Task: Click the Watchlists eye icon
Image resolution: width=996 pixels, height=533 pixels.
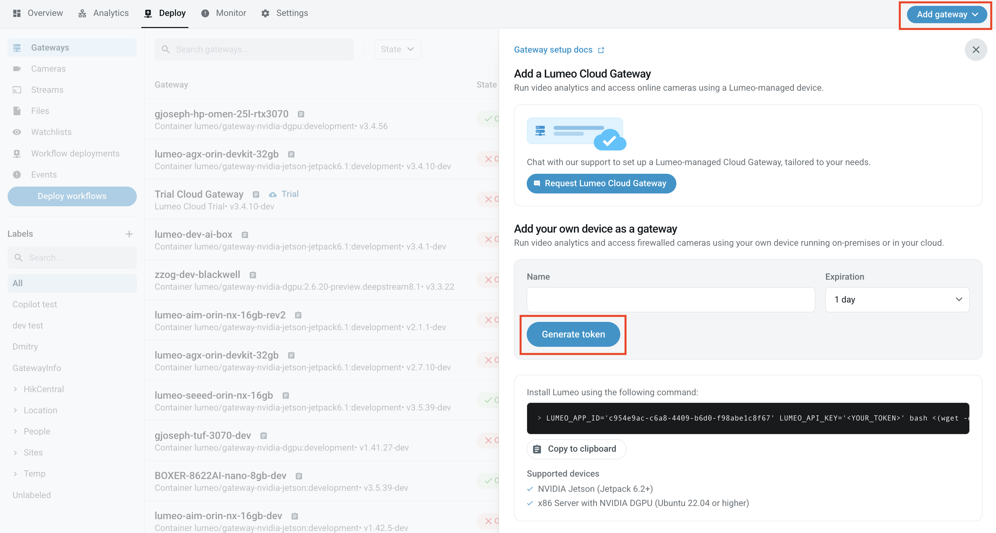Action: click(17, 132)
